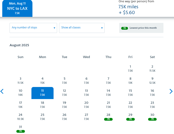Choose August 17 at 13K

20,105
